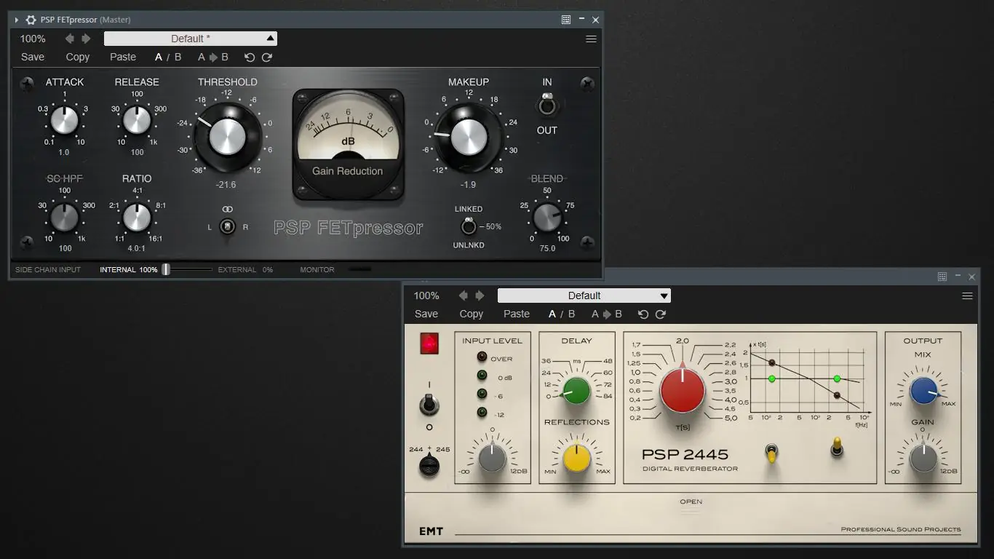The width and height of the screenshot is (994, 559).
Task: Select previous preset in FETpressor
Action: pos(70,39)
